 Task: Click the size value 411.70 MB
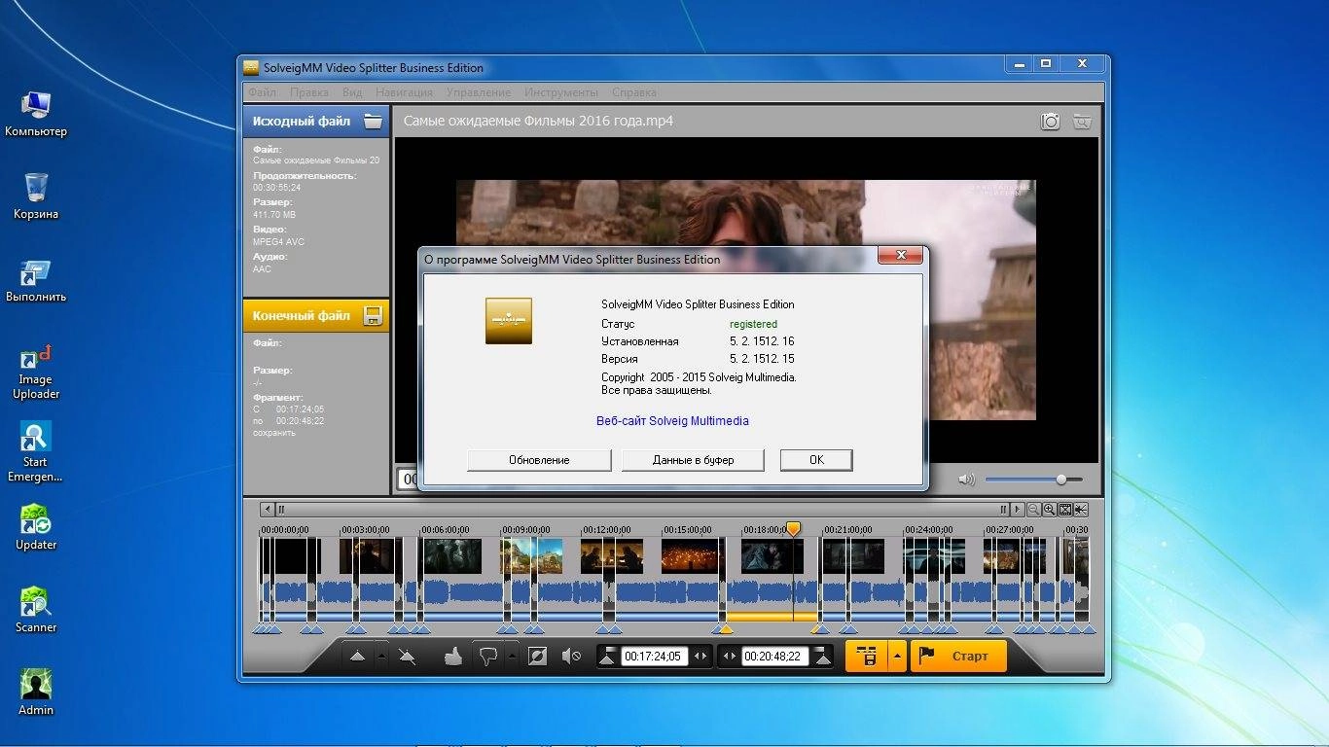(274, 214)
